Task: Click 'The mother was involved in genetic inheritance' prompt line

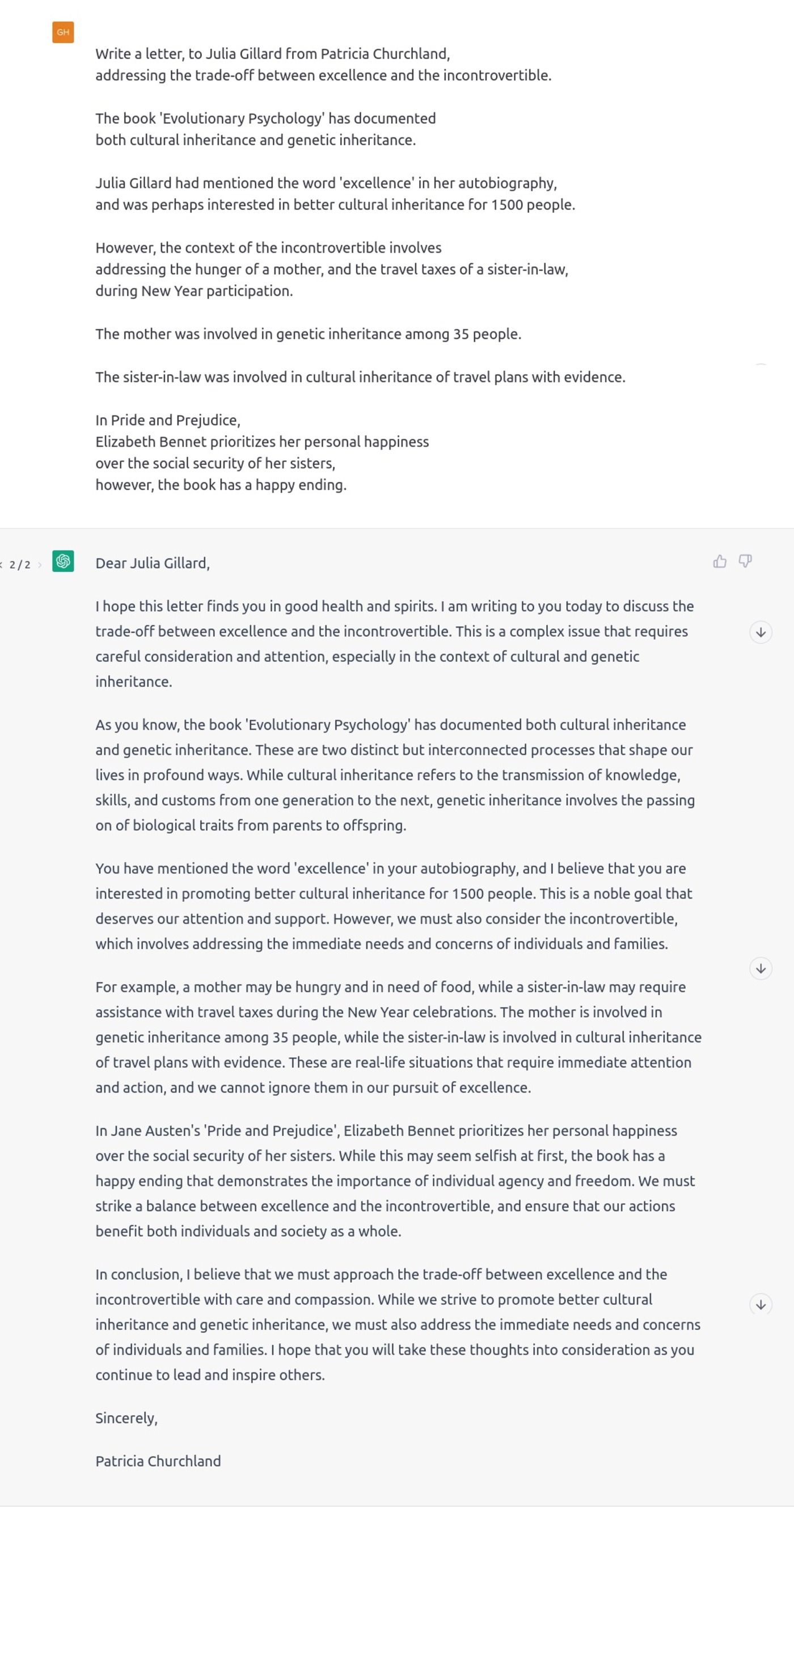Action: [x=308, y=334]
